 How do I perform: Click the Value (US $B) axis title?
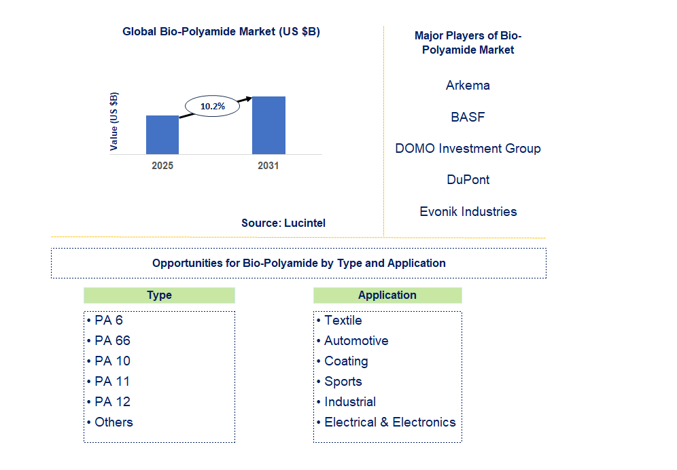pos(114,122)
